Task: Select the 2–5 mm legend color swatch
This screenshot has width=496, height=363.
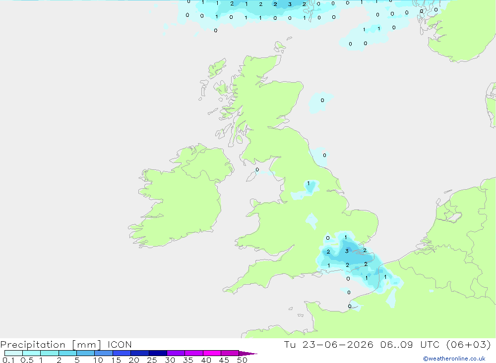Action: coord(67,353)
